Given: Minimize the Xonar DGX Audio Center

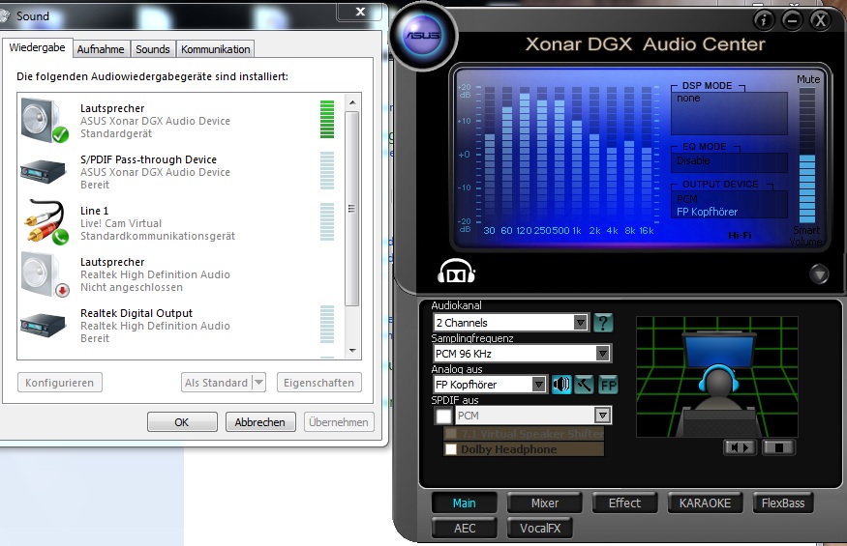Looking at the screenshot, I should click(x=792, y=20).
